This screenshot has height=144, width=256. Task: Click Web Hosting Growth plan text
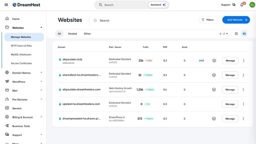click(x=120, y=88)
